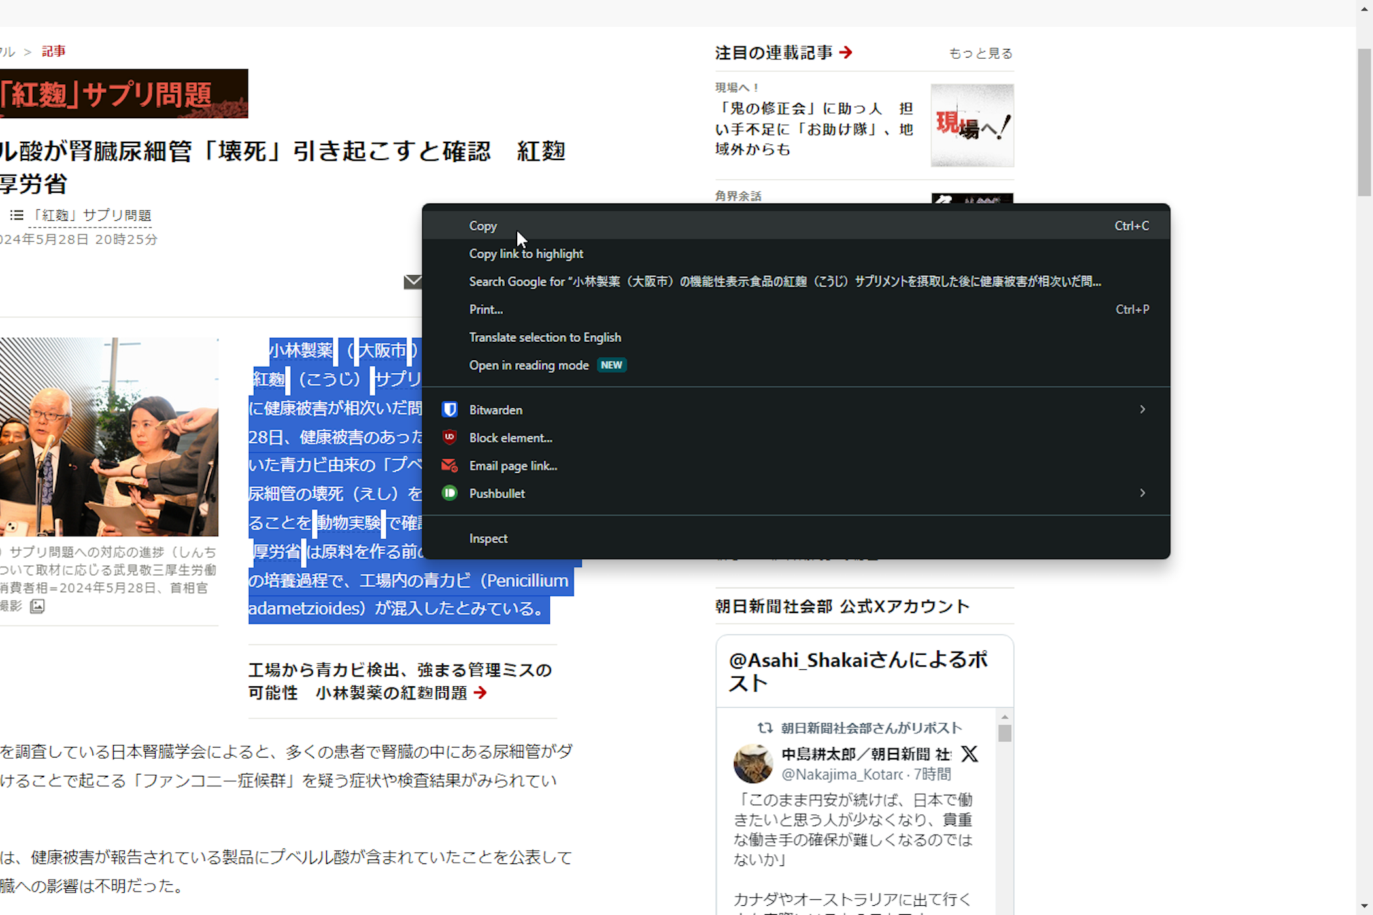This screenshot has height=915, width=1373.
Task: Click the list icon next to 「紅麹」サプリ問題
Action: [17, 215]
